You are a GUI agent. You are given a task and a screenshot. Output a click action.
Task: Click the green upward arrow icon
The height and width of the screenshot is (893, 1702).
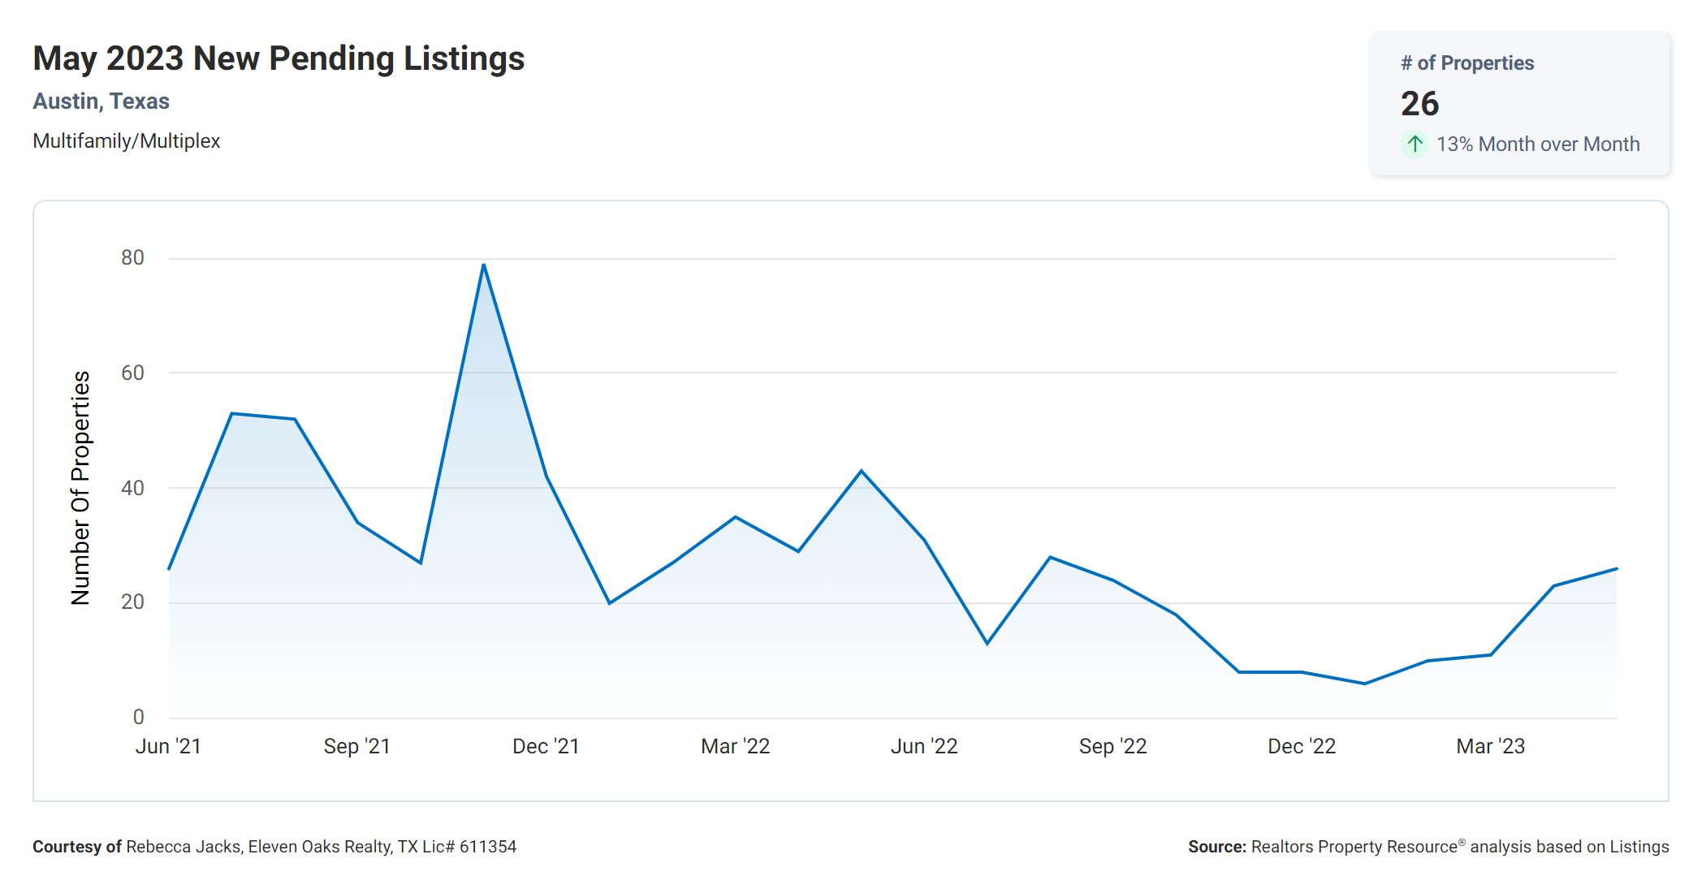click(1415, 145)
